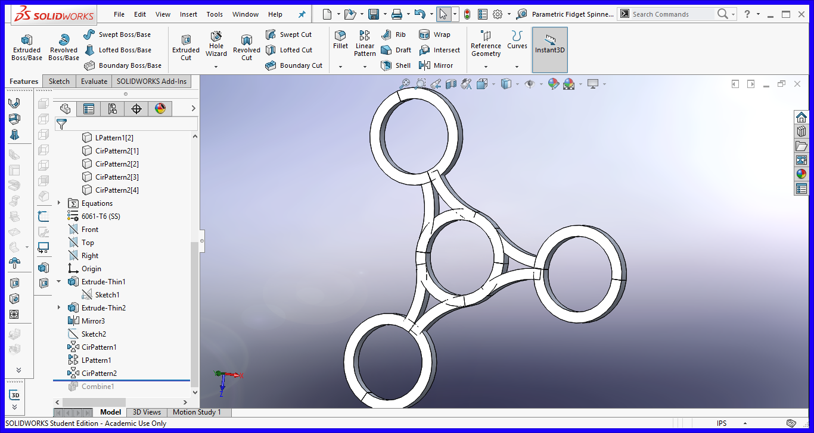Open SOLIDWORKS Resources home pane
Screen dimensions: 814x433
click(801, 117)
